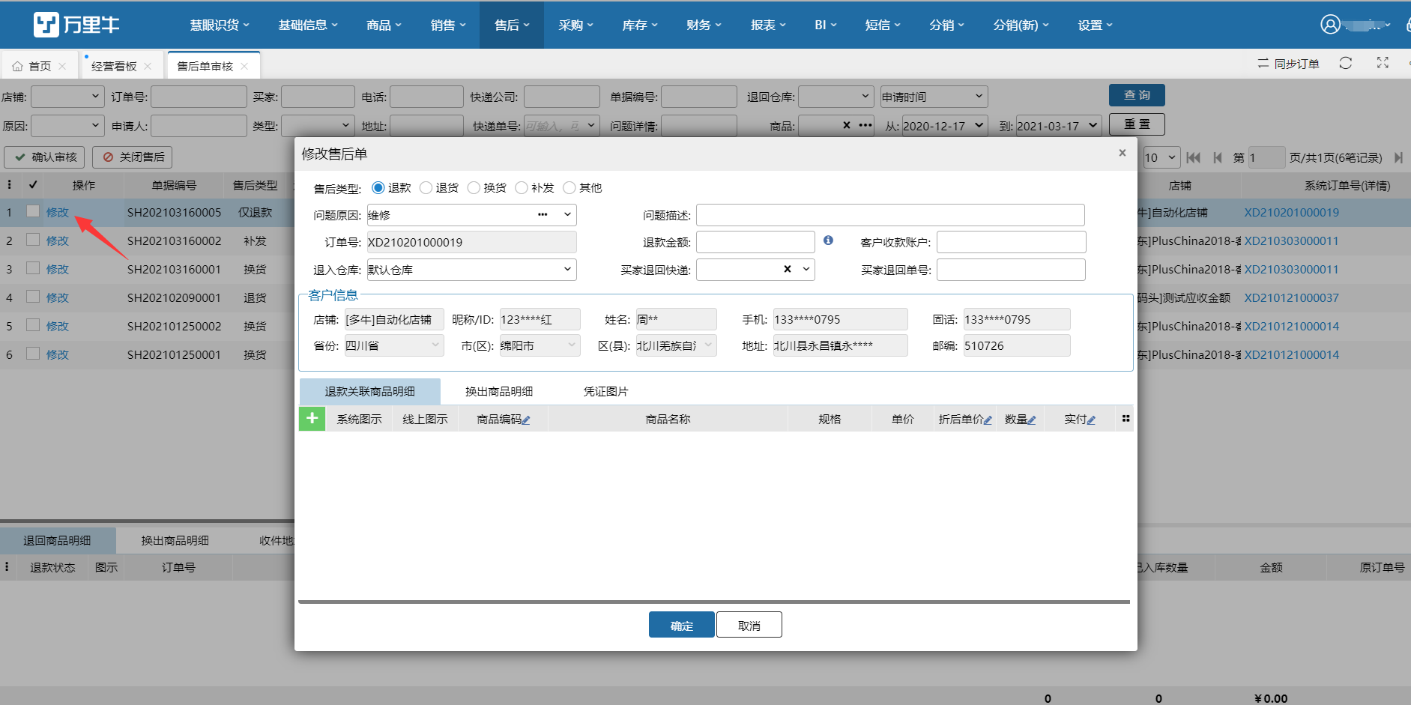Click the user account avatar icon
Viewport: 1411px width, 705px height.
click(1330, 25)
